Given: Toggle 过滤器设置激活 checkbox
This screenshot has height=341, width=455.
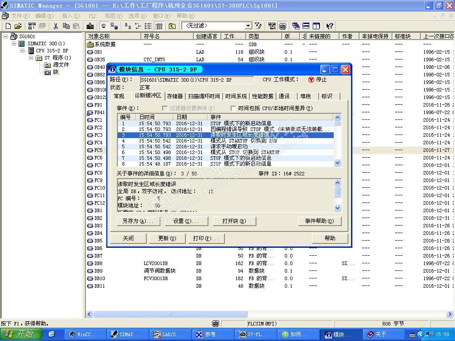Looking at the screenshot, I should 165,108.
